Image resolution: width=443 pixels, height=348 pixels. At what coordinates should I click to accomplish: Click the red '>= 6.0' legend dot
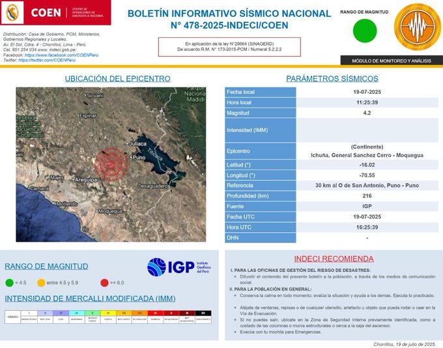pos(104,283)
